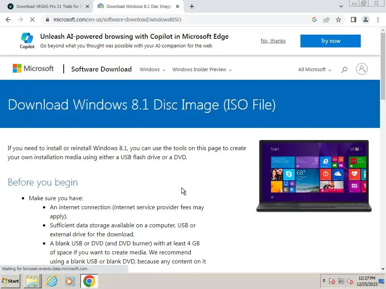
Task: Click the site search magnifier icon
Action: click(344, 70)
